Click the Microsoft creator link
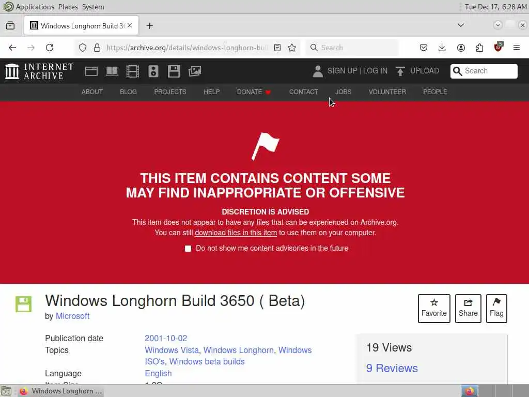The height and width of the screenshot is (397, 529). (x=72, y=316)
